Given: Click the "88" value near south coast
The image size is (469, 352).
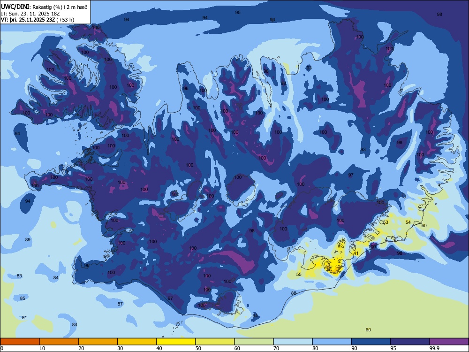Looking at the screenshot, I should click(x=294, y=293).
